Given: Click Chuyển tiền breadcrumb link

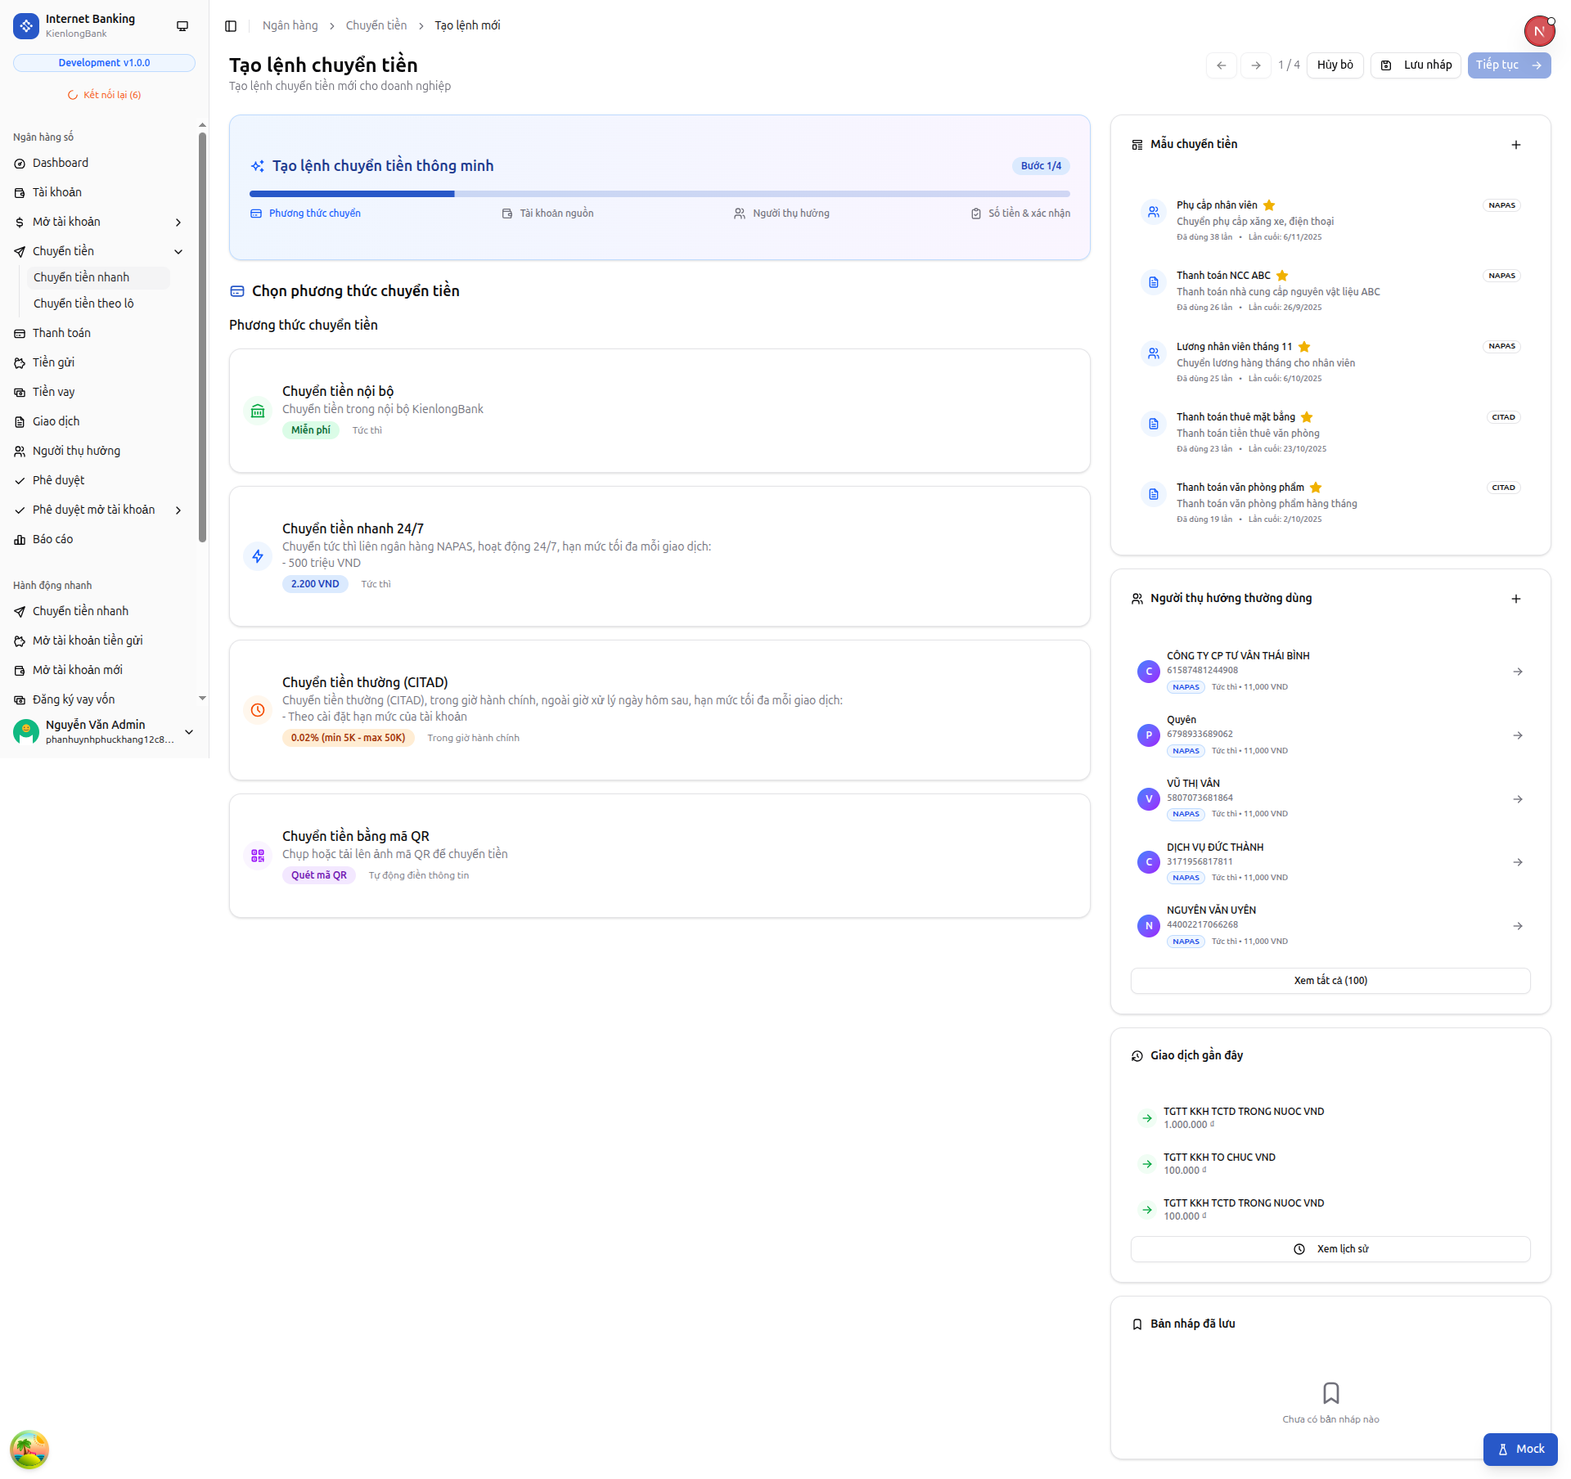Looking at the screenshot, I should [x=376, y=26].
